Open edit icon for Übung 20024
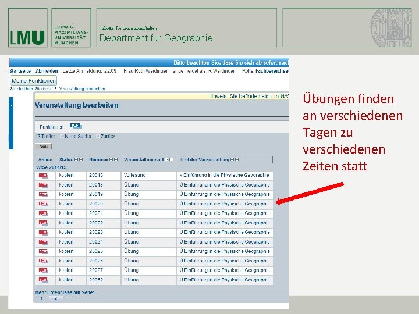419x314 pixels. (x=43, y=242)
